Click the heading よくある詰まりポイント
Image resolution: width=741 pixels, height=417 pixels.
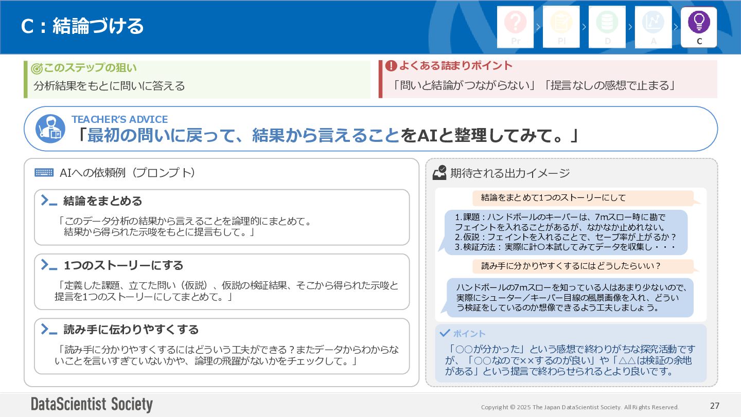coord(456,65)
